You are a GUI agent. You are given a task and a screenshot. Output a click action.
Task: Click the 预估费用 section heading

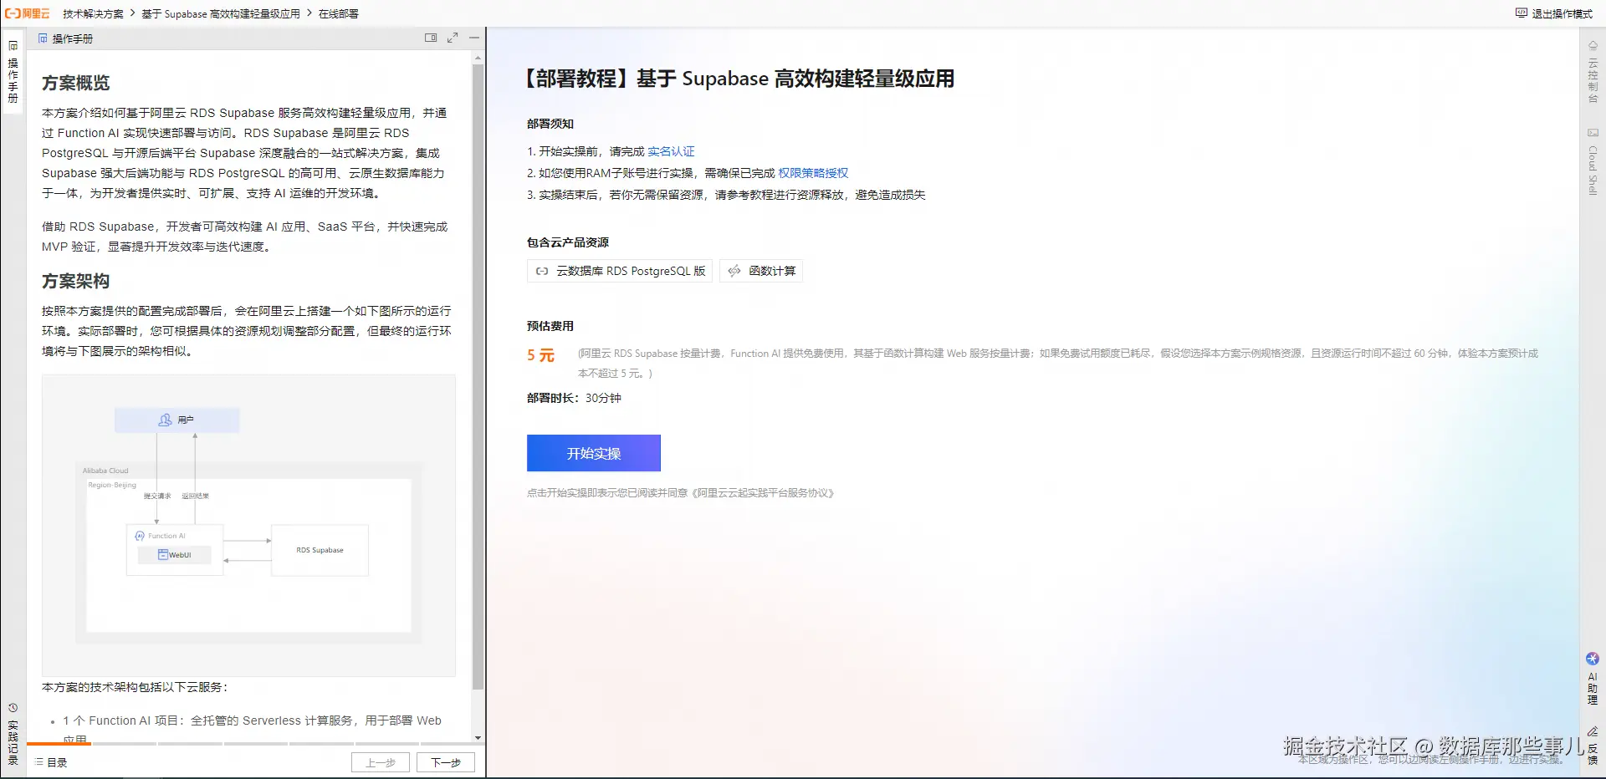[x=550, y=326]
